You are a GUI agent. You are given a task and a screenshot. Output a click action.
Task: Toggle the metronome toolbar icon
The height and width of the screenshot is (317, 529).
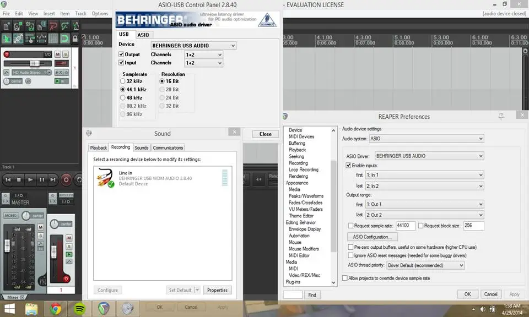(x=75, y=26)
